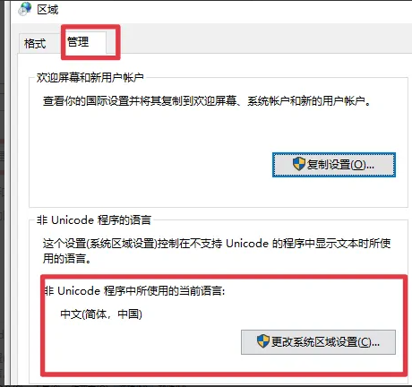Click the 查看你的国际设置 description text
The width and height of the screenshot is (412, 387).
(207, 101)
